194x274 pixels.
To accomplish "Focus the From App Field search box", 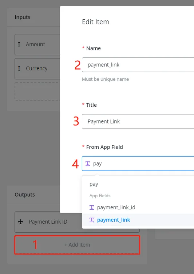I will click(x=138, y=164).
